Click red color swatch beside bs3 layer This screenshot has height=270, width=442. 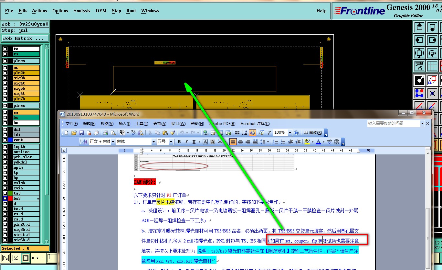[x=10, y=198]
